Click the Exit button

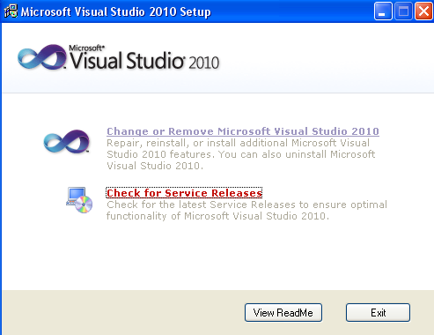click(378, 313)
